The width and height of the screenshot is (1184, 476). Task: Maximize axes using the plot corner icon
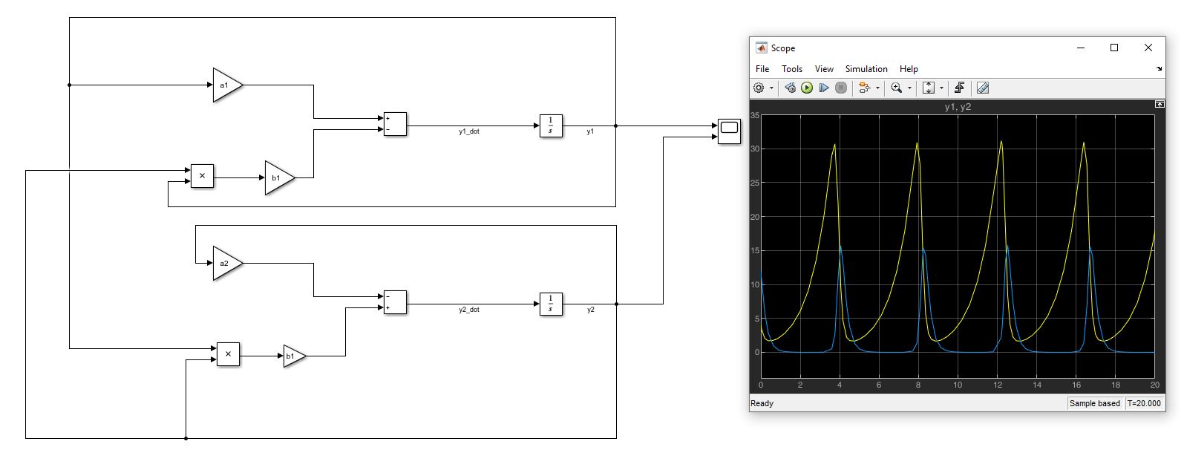(1160, 105)
